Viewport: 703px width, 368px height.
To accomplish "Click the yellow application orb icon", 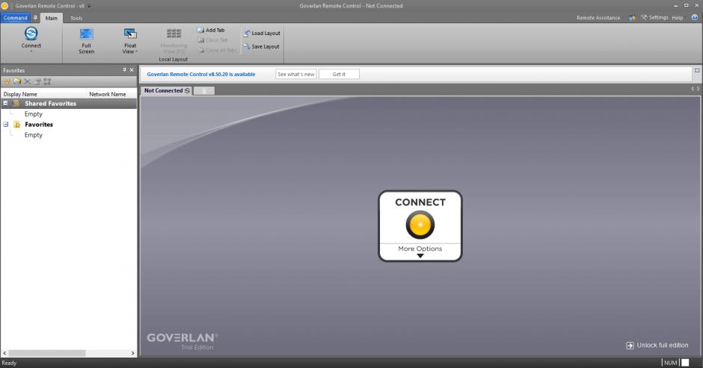I will click(x=4, y=6).
